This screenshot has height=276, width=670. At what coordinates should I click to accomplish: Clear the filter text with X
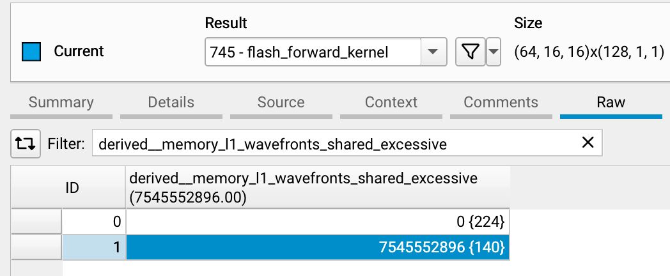tap(588, 144)
